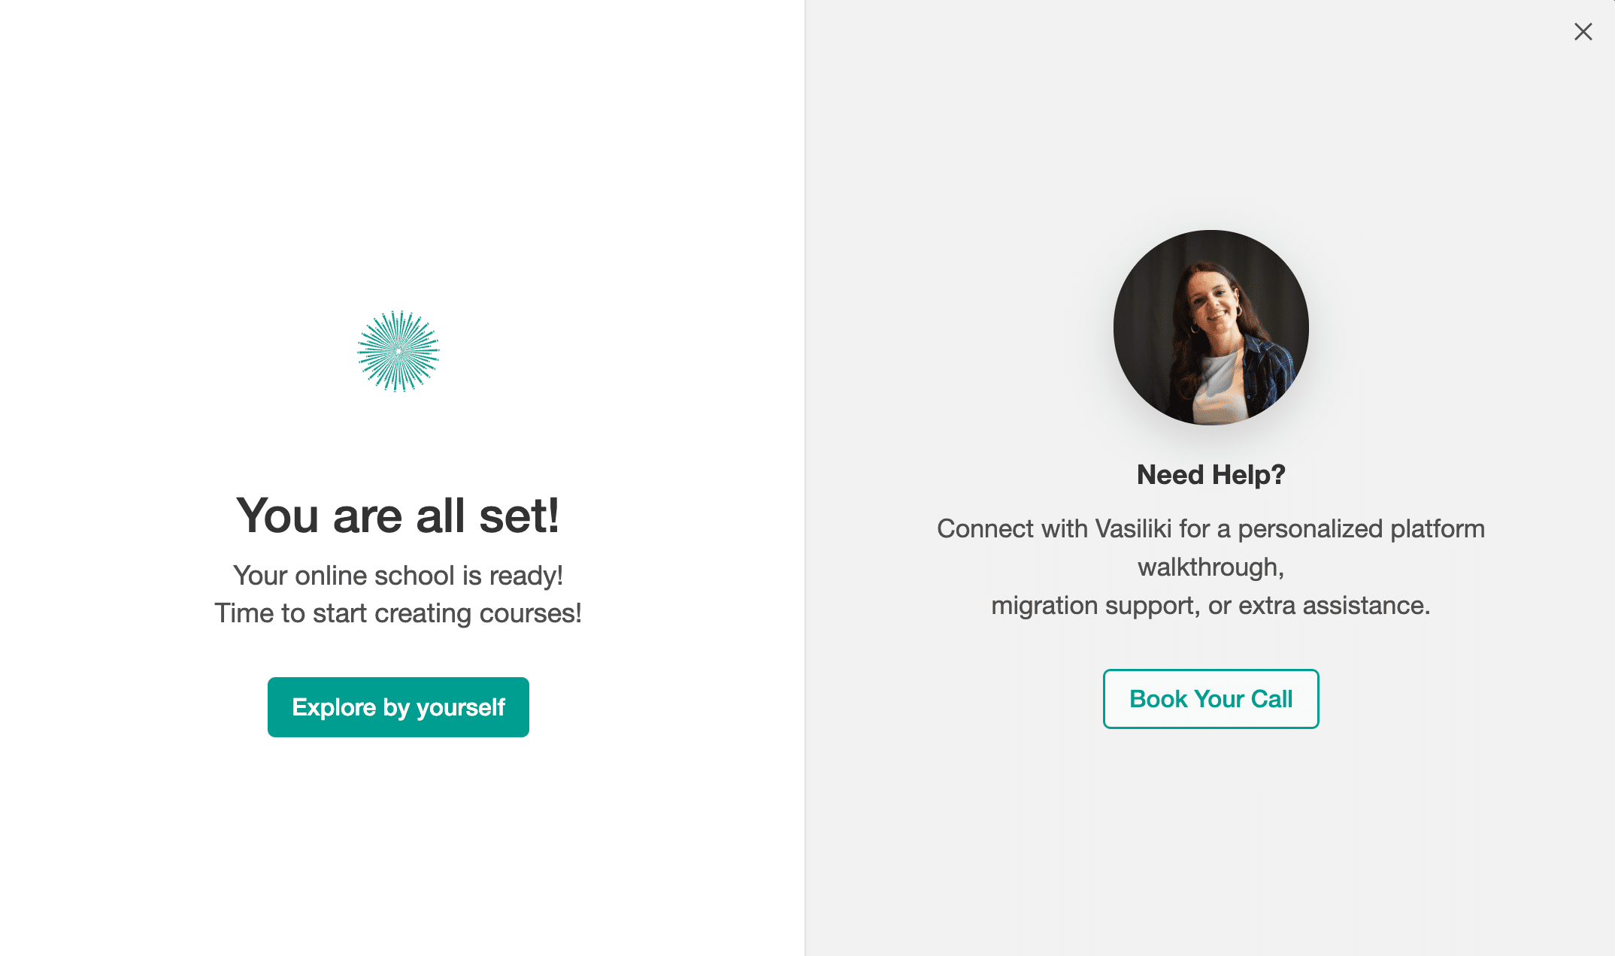Click the name "Vasiliki" in the help text
The height and width of the screenshot is (956, 1615).
[1133, 529]
